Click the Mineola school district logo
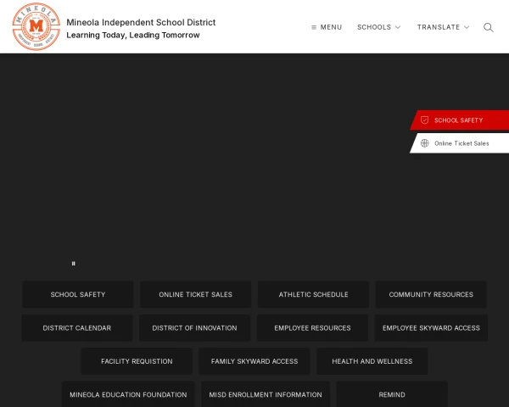The image size is (509, 407). click(36, 26)
